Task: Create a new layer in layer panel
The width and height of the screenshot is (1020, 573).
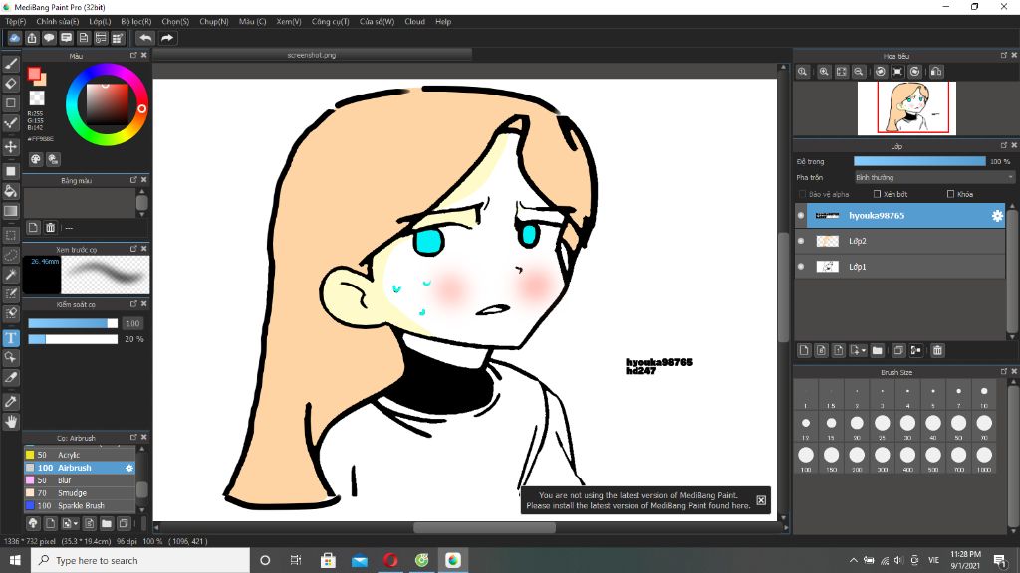Action: pyautogui.click(x=804, y=350)
